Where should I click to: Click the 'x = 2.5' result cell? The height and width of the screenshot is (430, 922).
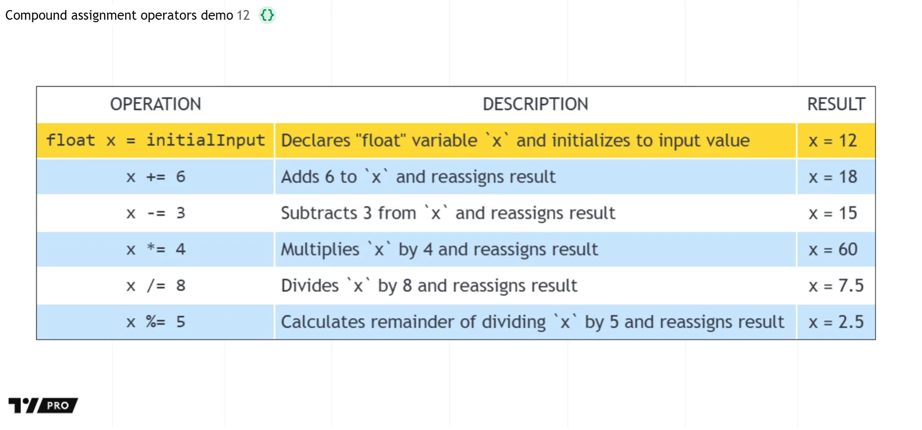836,322
